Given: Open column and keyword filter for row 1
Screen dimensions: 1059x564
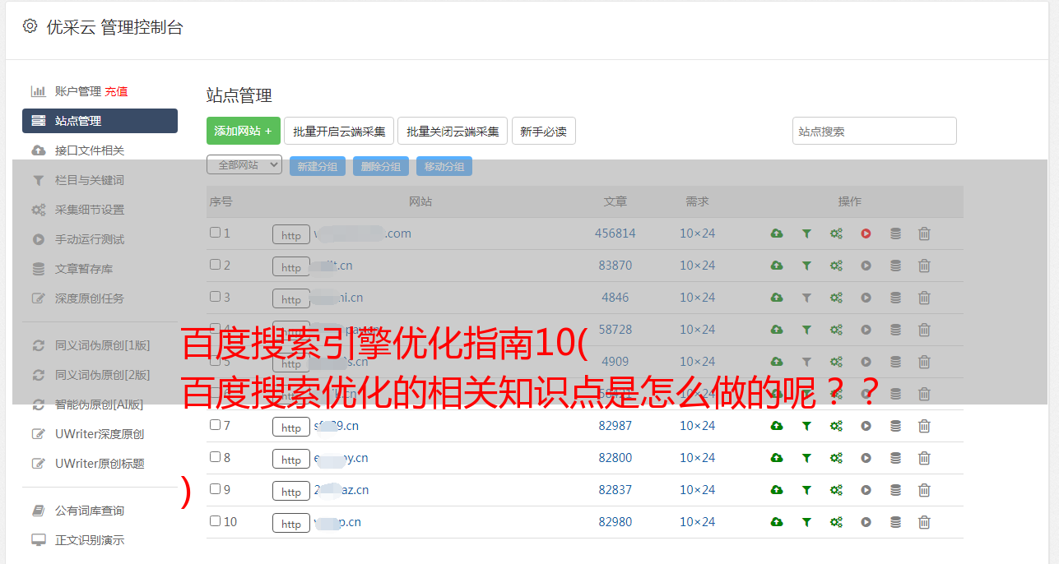Looking at the screenshot, I should click(x=806, y=233).
